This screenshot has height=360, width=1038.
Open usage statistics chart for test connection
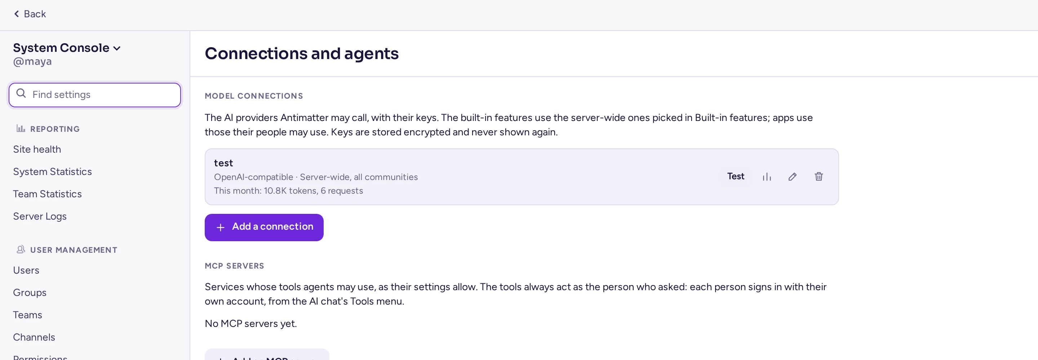766,177
